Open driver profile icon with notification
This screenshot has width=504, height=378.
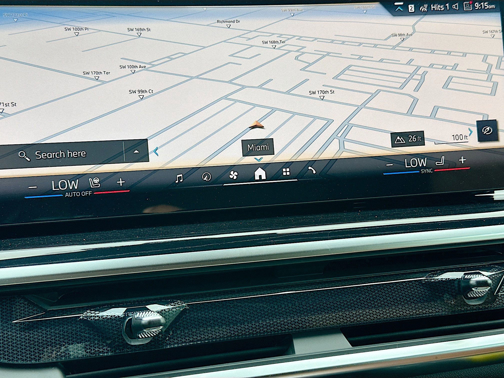467,6
